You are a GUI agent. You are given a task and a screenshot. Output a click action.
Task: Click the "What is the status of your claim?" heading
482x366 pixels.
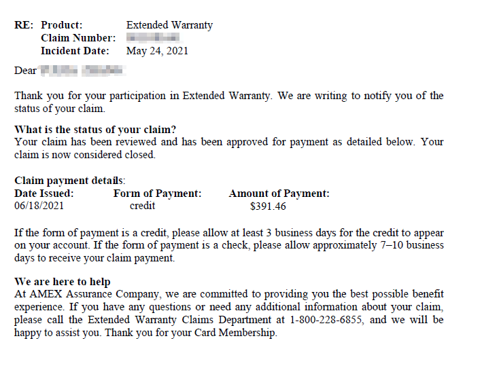[94, 130]
